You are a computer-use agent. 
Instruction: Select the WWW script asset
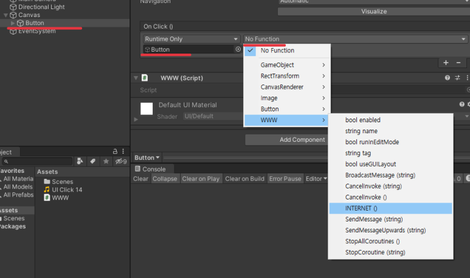pyautogui.click(x=57, y=198)
